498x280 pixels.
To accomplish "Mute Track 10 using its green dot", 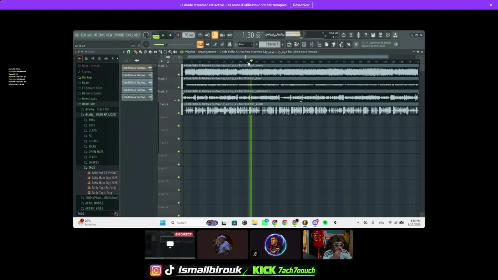I will click(179, 190).
